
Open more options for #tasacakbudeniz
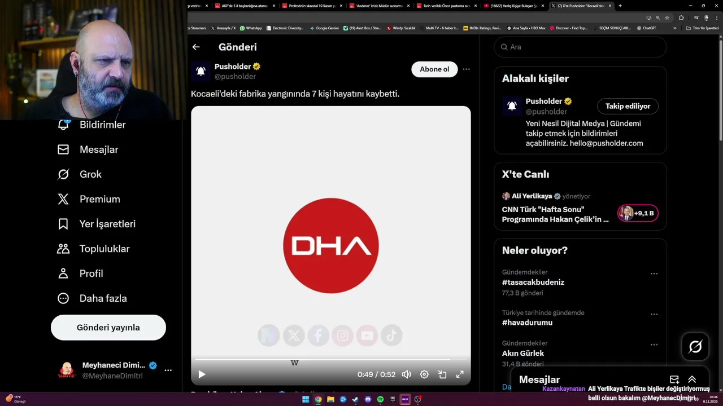(654, 273)
